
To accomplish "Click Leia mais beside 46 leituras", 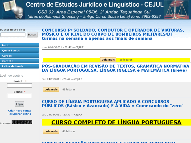I will [51, 131].
